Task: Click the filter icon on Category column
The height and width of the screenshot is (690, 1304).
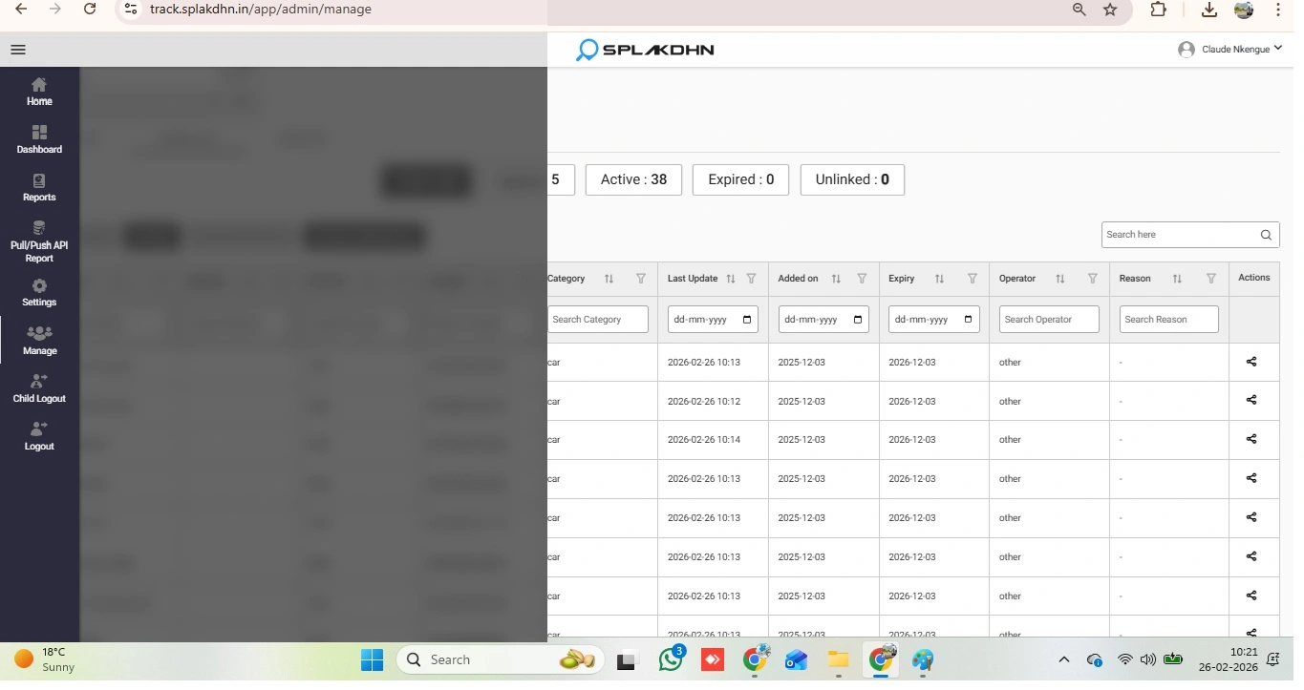Action: 641,279
